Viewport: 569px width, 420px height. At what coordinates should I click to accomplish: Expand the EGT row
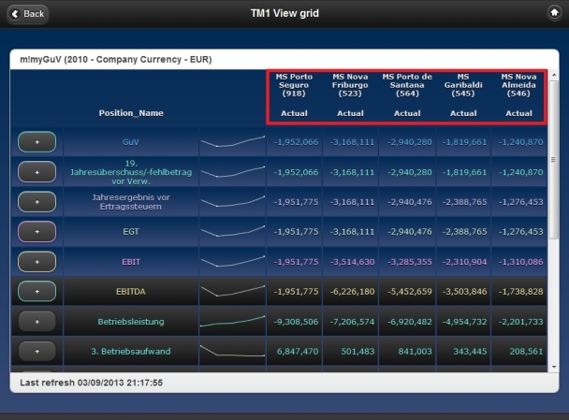pyautogui.click(x=37, y=231)
